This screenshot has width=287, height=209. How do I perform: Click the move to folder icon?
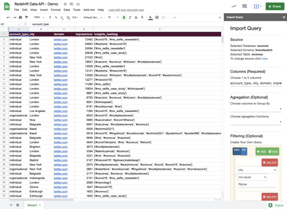(x=71, y=4)
